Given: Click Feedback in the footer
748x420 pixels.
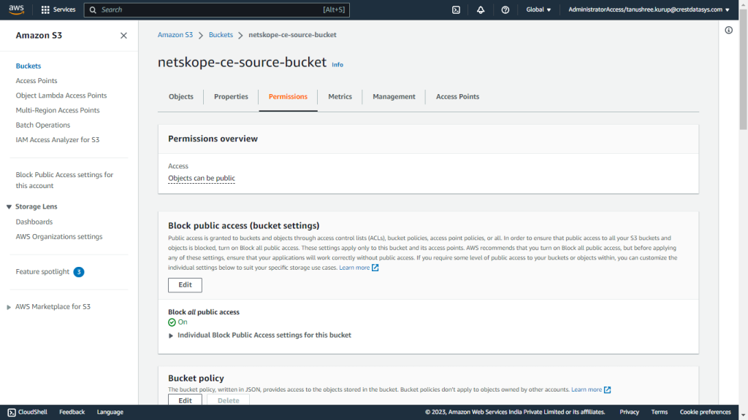Looking at the screenshot, I should coord(72,413).
